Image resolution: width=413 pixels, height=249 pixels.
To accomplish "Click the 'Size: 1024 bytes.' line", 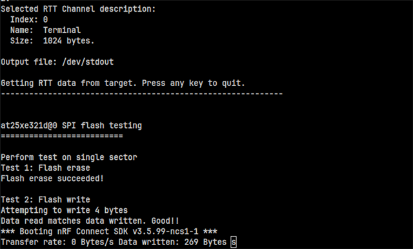I will 52,41.
